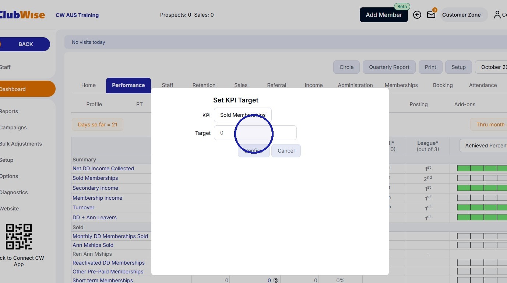507x283 pixels.
Task: Click the user account icon
Action: [x=497, y=15]
